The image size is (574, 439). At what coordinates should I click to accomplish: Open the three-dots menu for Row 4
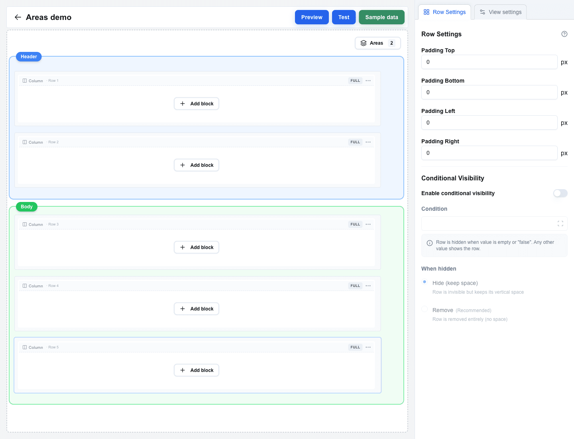tap(368, 286)
